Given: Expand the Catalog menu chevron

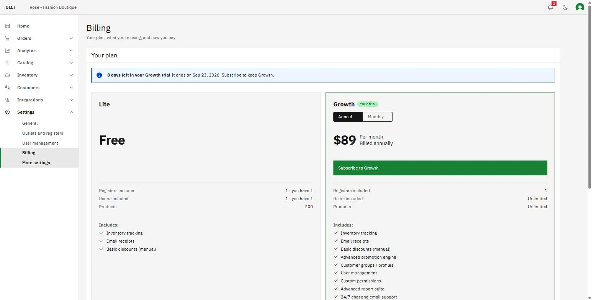Looking at the screenshot, I should click(x=71, y=63).
